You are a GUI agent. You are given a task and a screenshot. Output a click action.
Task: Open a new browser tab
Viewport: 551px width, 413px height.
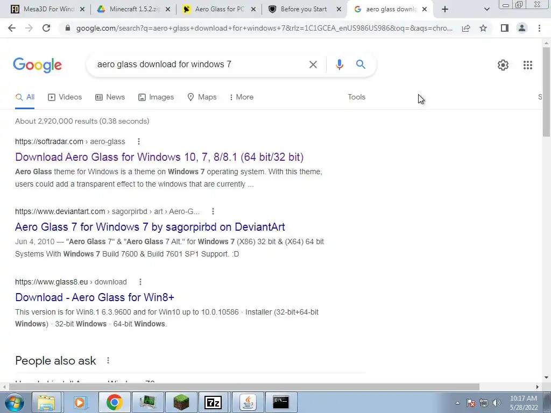pos(445,10)
